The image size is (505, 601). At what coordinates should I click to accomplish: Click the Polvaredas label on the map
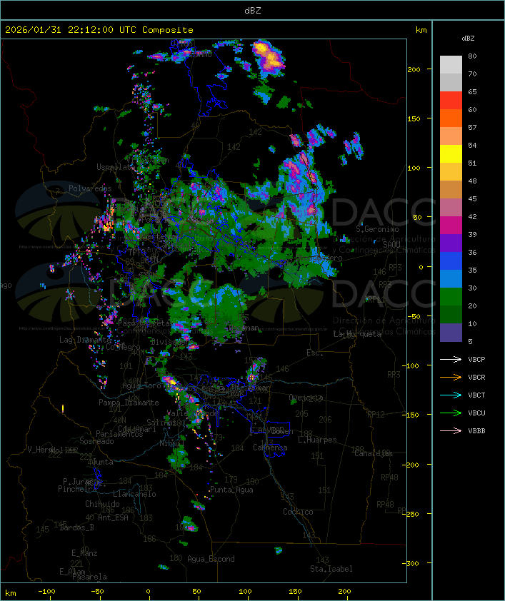(90, 188)
